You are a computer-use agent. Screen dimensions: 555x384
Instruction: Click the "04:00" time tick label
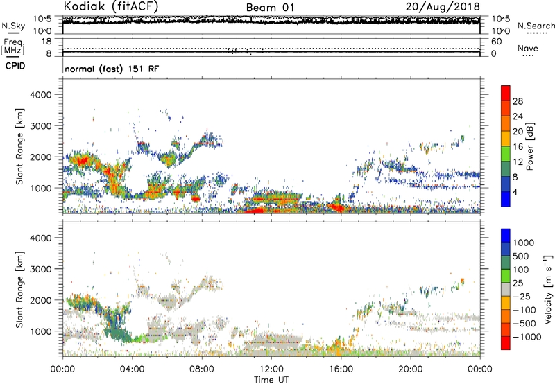(132, 369)
